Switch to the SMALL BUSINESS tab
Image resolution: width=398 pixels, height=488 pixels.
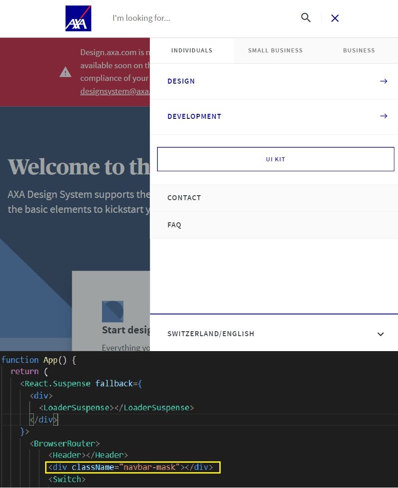275,50
